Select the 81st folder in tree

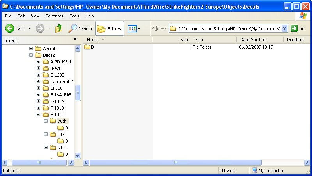[58, 134]
